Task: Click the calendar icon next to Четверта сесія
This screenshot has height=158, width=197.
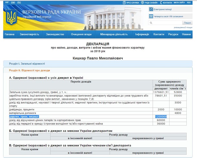Action: tap(151, 16)
